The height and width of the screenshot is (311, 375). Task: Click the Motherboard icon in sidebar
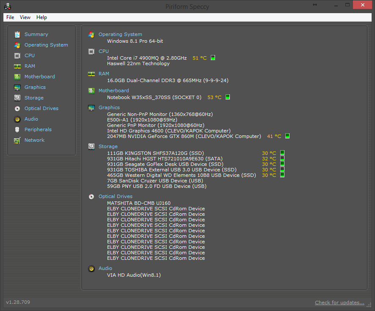point(17,77)
